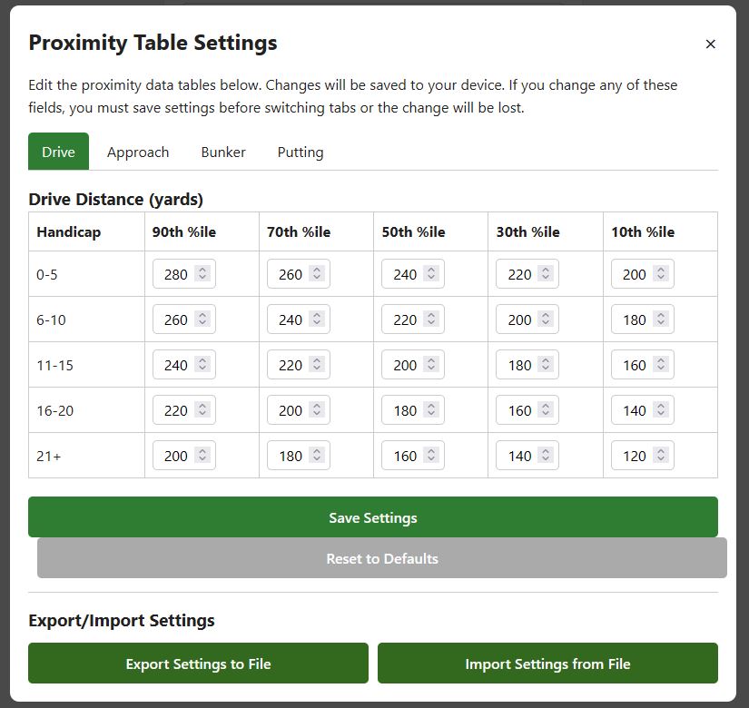
Task: Click Import Settings from File
Action: click(x=547, y=664)
